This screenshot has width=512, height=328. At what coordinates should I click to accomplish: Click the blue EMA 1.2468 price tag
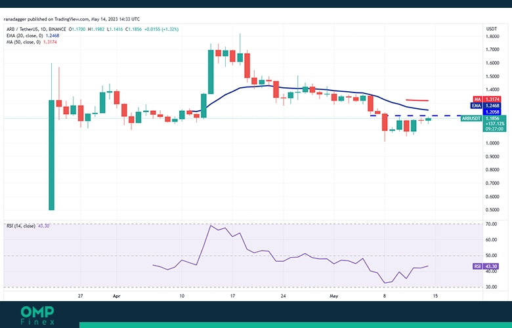[486, 106]
